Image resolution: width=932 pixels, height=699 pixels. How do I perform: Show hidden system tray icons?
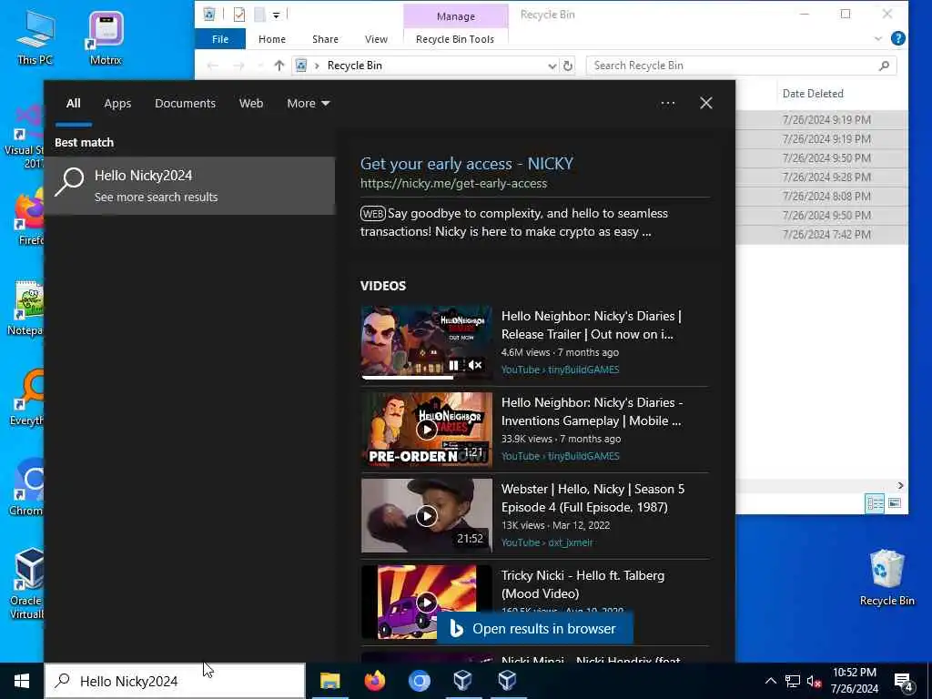point(770,681)
